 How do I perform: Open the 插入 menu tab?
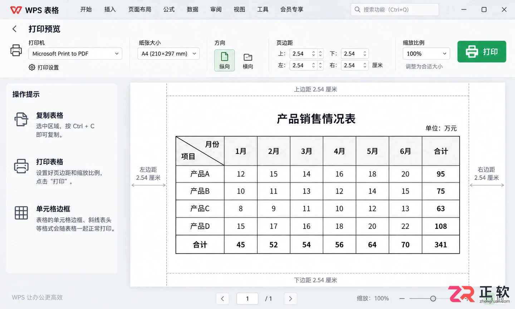coord(110,10)
